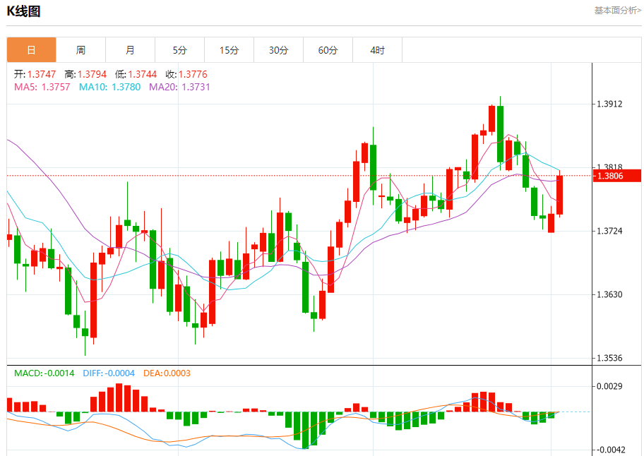
Task: Click the -0.0042 MACD axis label
Action: coord(609,450)
